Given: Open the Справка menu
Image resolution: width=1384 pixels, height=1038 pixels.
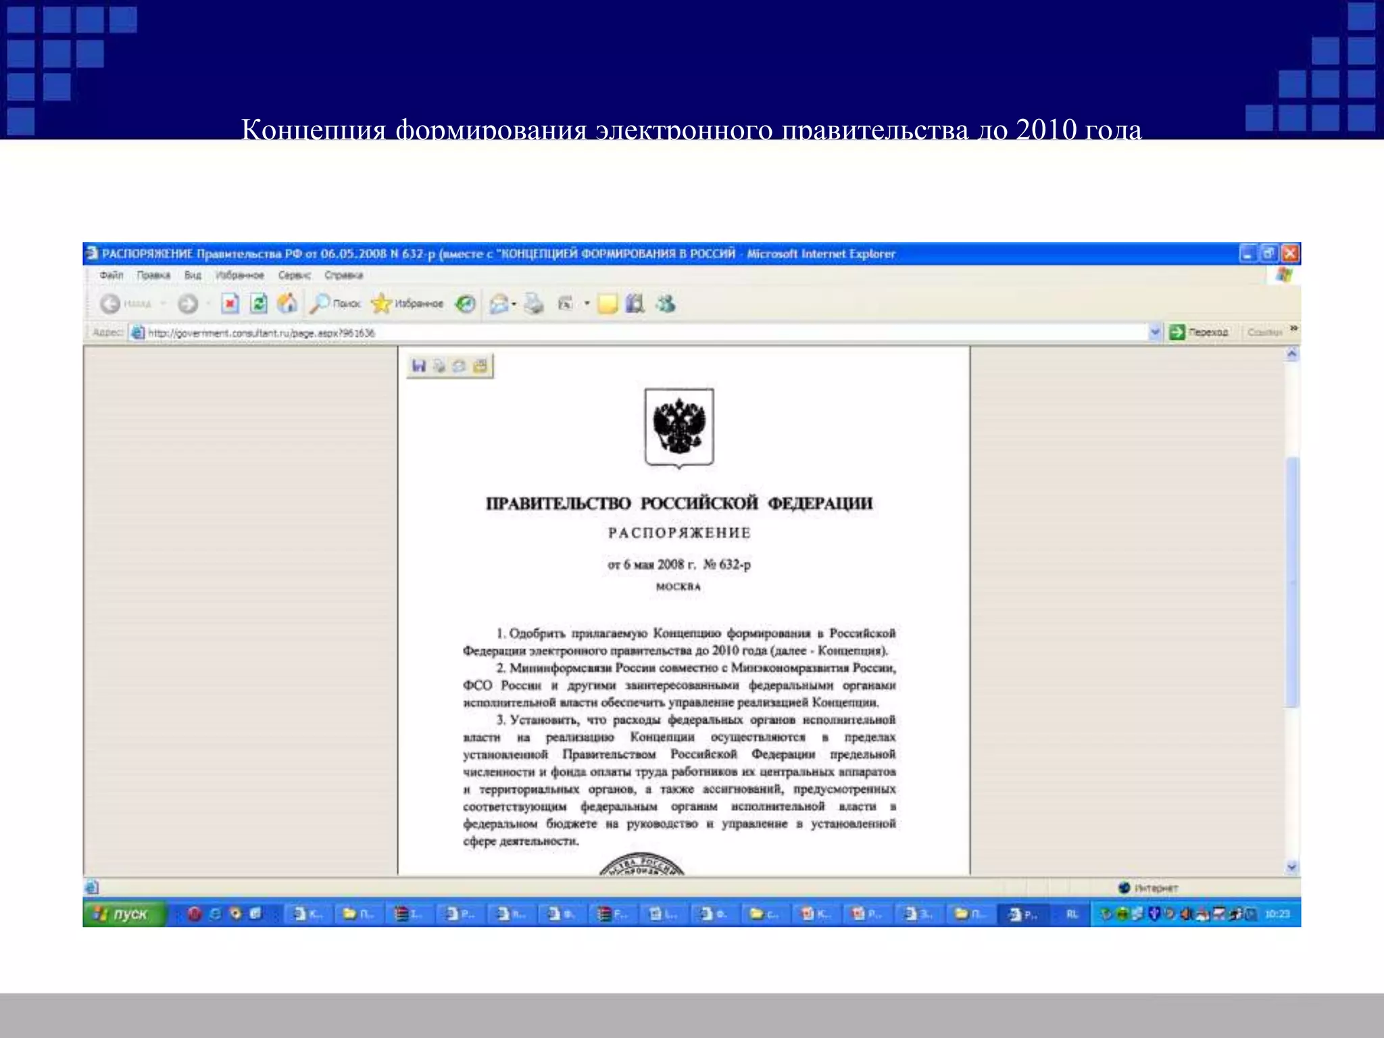Looking at the screenshot, I should pyautogui.click(x=344, y=275).
